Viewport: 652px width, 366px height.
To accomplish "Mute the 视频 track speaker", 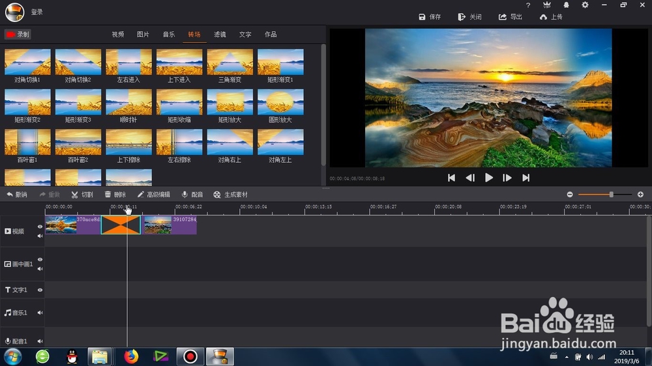I will 40,236.
